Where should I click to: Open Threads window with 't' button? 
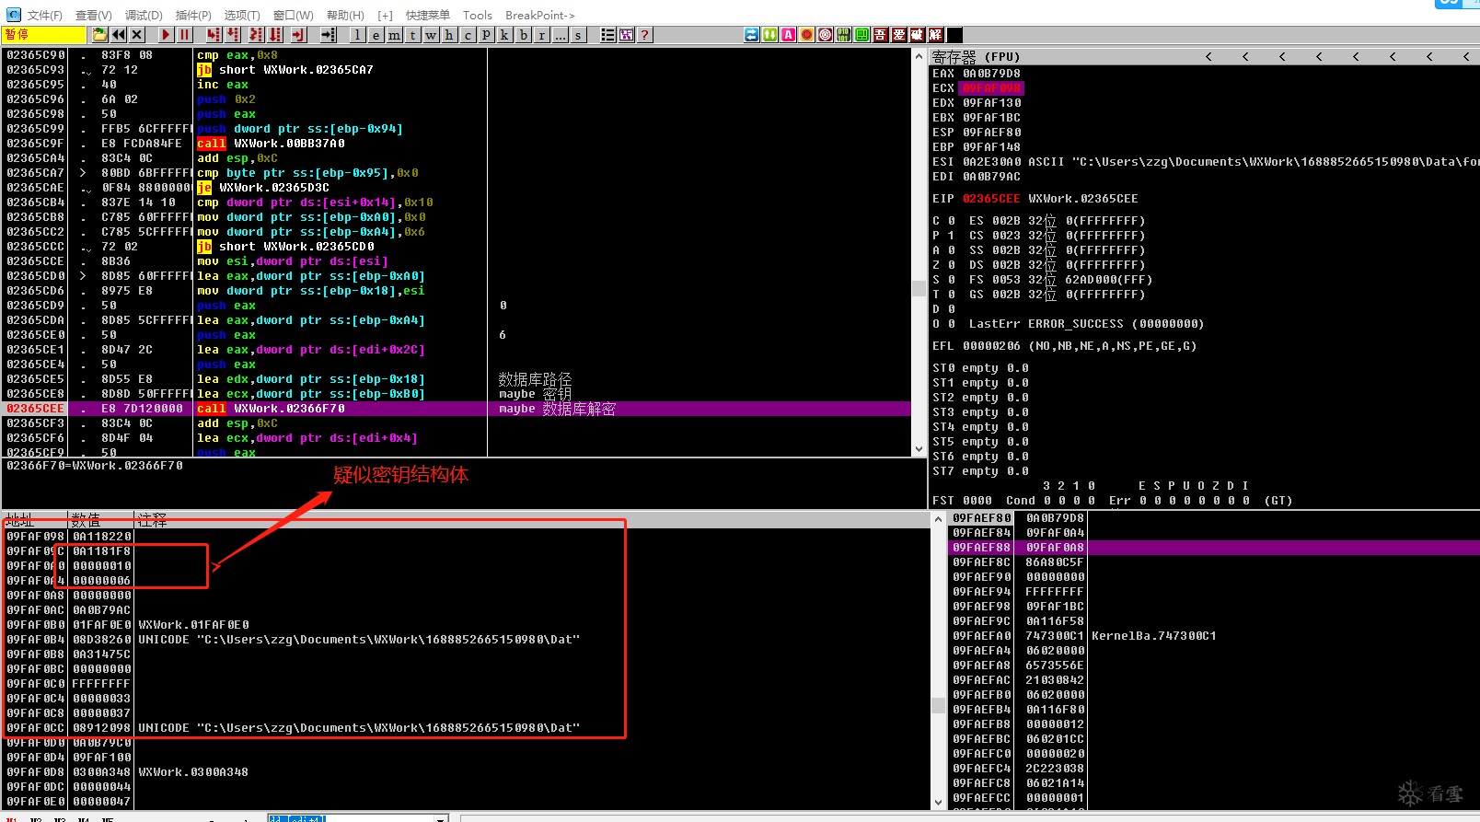[412, 35]
